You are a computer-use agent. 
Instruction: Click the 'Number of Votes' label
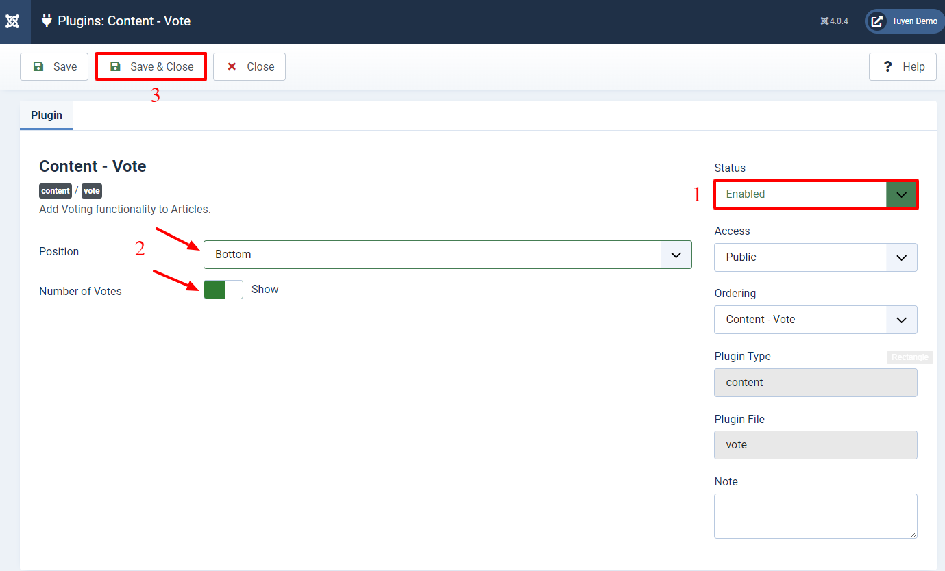[x=80, y=292]
